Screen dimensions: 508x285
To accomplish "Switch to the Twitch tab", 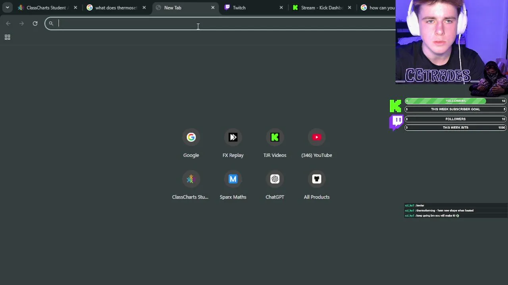I will [254, 8].
